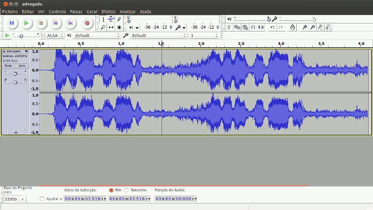Close the advogado track with X
Viewport: 373px width, 210px height.
click(x=4, y=51)
